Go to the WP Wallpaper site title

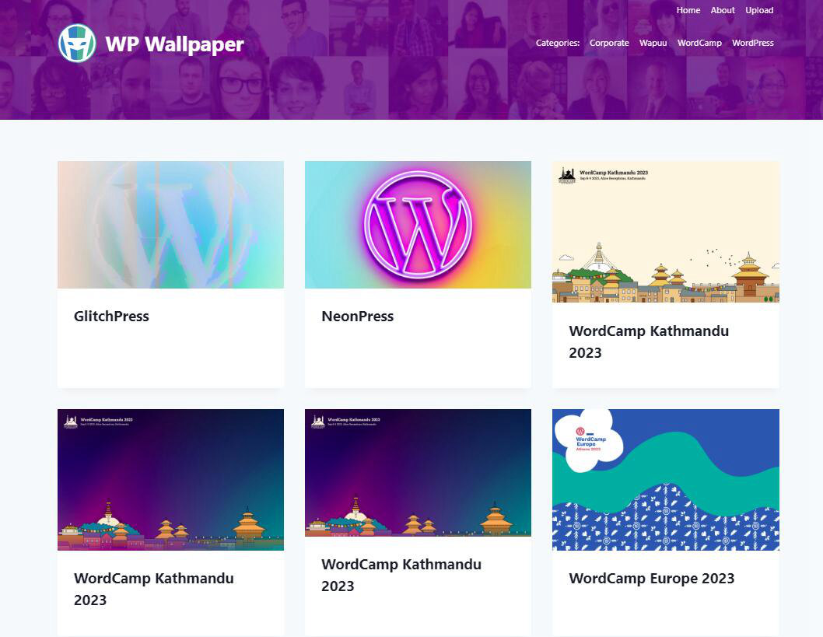tap(175, 44)
